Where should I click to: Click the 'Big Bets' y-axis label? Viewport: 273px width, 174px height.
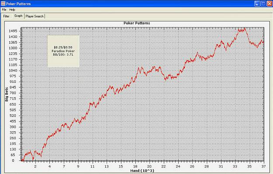pos(7,94)
